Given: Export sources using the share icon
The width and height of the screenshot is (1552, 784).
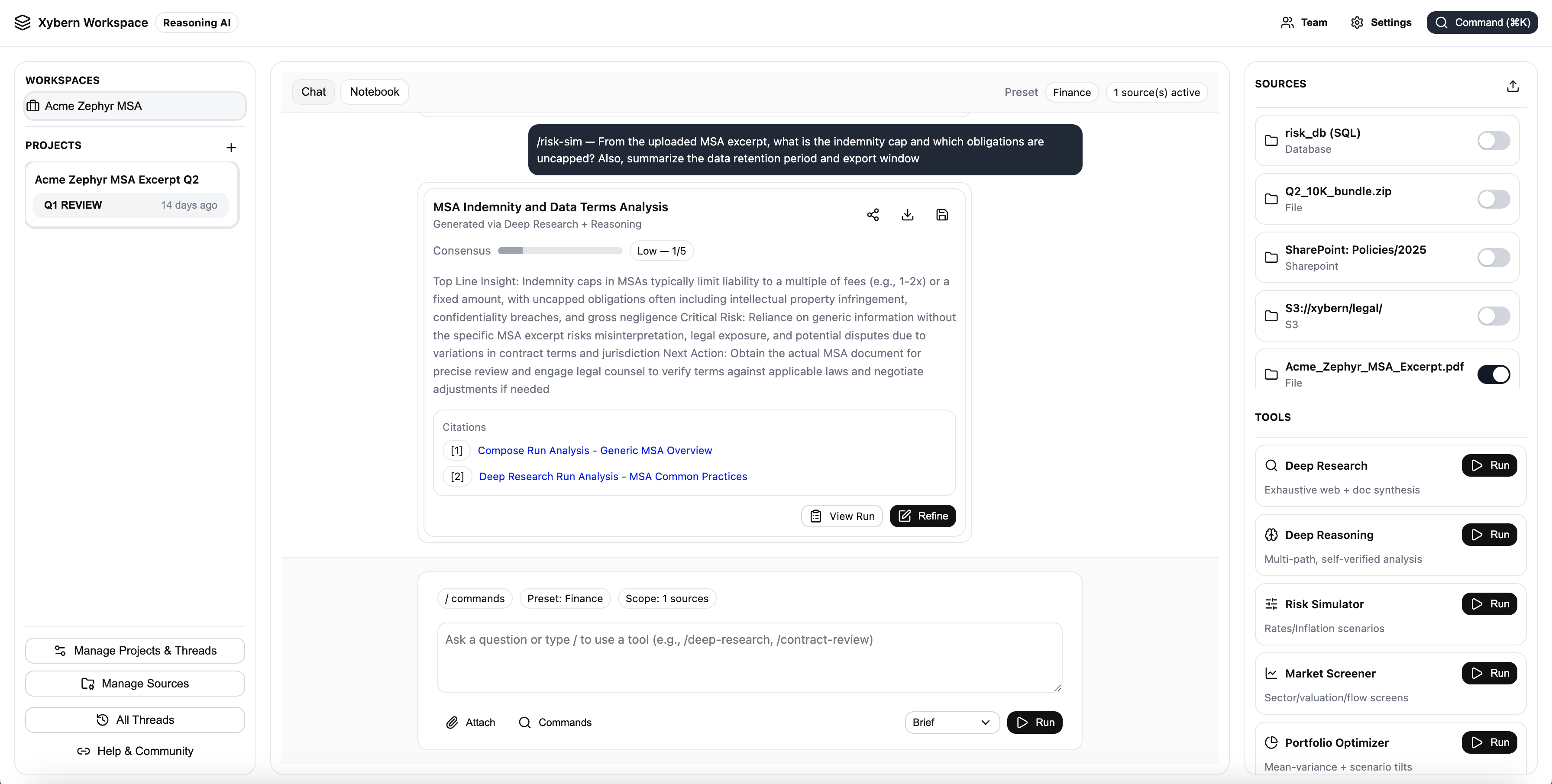Looking at the screenshot, I should pyautogui.click(x=1513, y=86).
